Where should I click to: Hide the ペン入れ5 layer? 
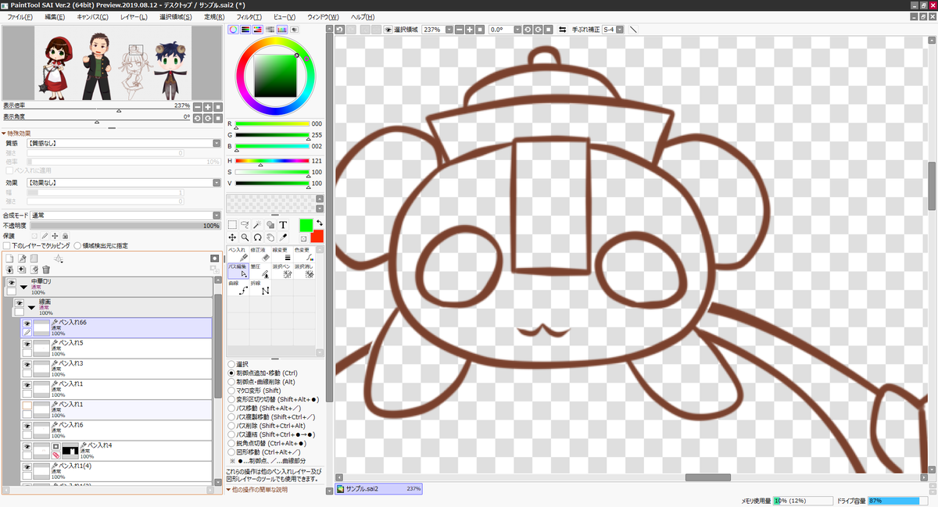pyautogui.click(x=27, y=344)
